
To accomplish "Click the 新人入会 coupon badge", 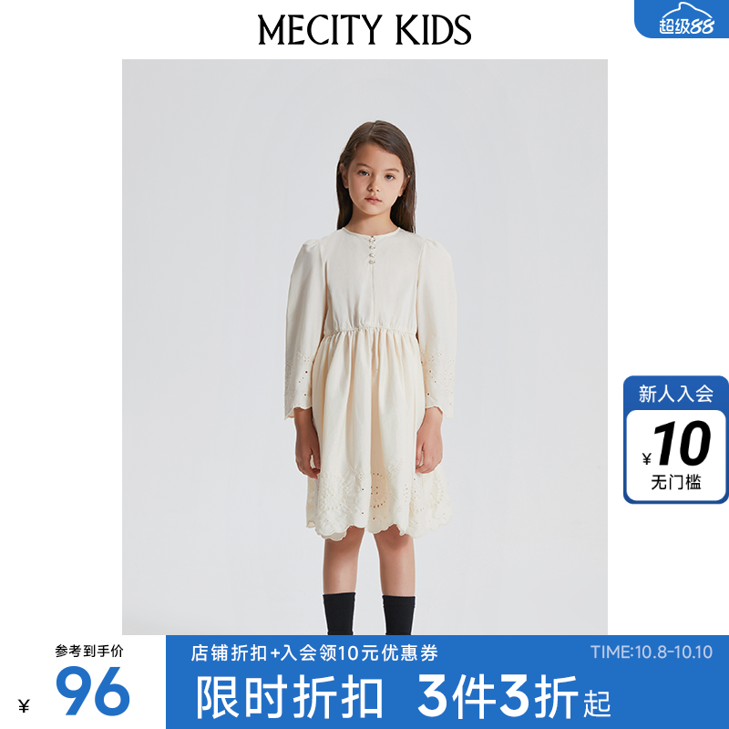I will coord(676,439).
